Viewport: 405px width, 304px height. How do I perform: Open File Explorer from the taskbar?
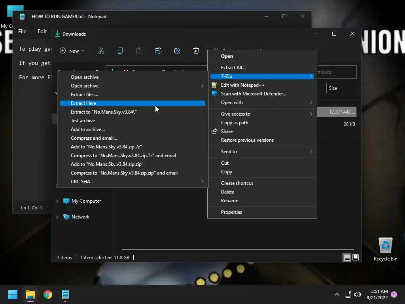tap(30, 294)
